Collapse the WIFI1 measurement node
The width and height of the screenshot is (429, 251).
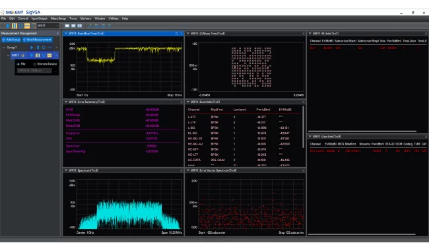(8, 55)
